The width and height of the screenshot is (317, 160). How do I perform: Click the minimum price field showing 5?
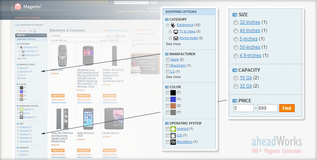243,108
